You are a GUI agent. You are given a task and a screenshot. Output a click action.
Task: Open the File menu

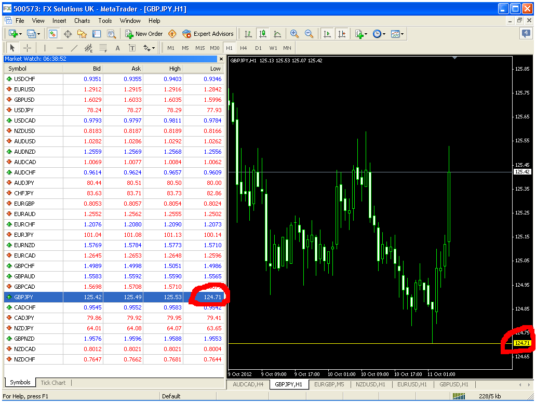(20, 21)
